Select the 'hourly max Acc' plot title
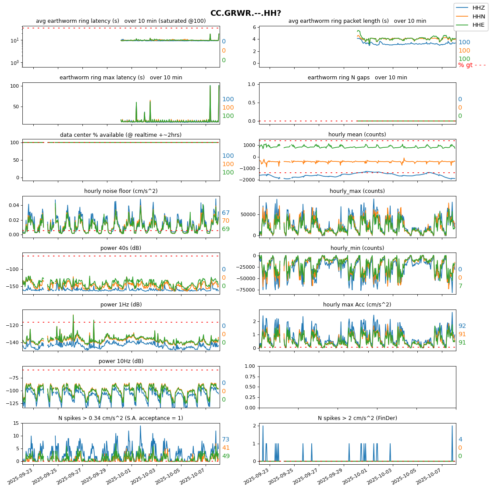The image size is (491, 491). [x=357, y=305]
